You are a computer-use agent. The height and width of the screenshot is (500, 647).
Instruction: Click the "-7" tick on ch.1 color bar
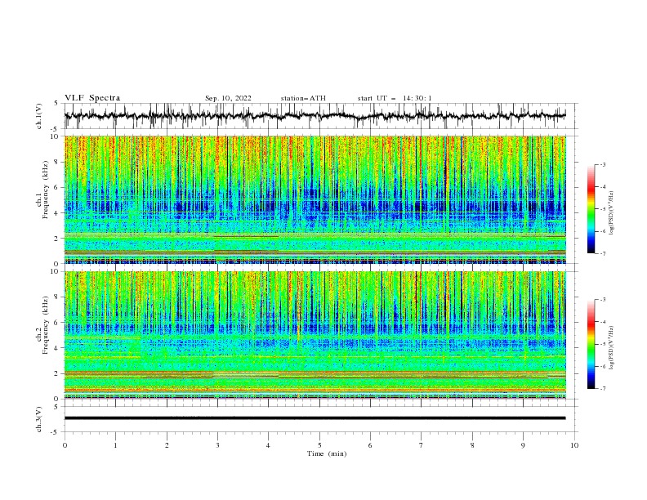point(603,253)
